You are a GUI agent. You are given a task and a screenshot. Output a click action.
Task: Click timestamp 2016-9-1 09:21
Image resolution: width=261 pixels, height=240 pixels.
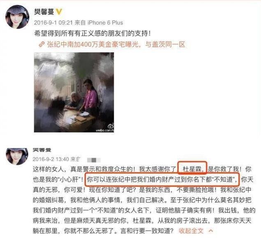tap(53, 23)
